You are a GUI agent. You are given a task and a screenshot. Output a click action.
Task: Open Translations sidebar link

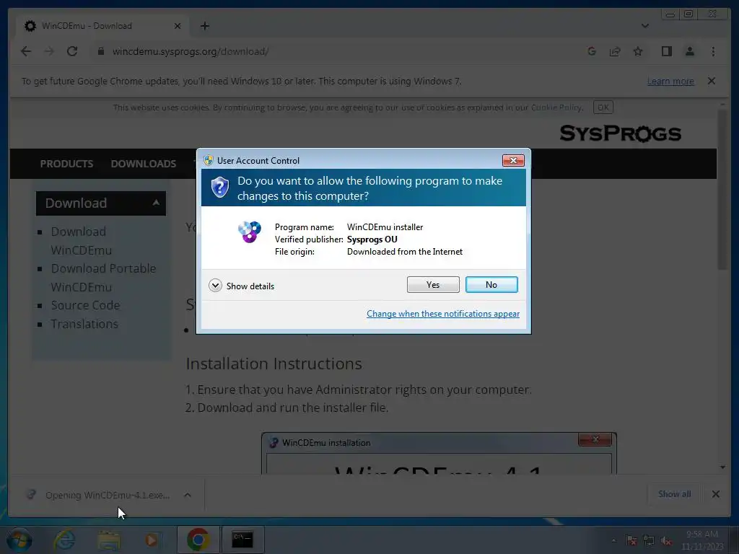pyautogui.click(x=84, y=324)
